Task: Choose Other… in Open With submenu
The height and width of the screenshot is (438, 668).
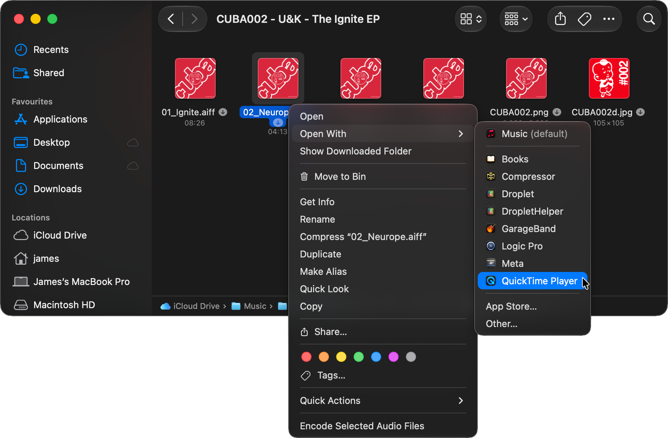Action: pos(533,324)
